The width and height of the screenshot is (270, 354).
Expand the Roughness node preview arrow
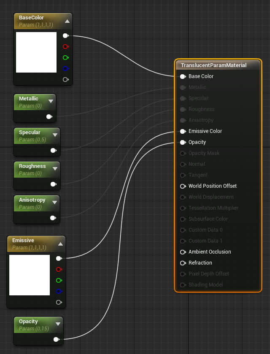(55, 169)
